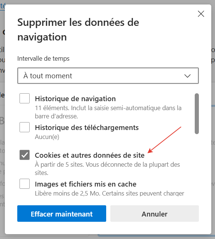Open the "À tout moment" time range dropdown

click(x=108, y=76)
